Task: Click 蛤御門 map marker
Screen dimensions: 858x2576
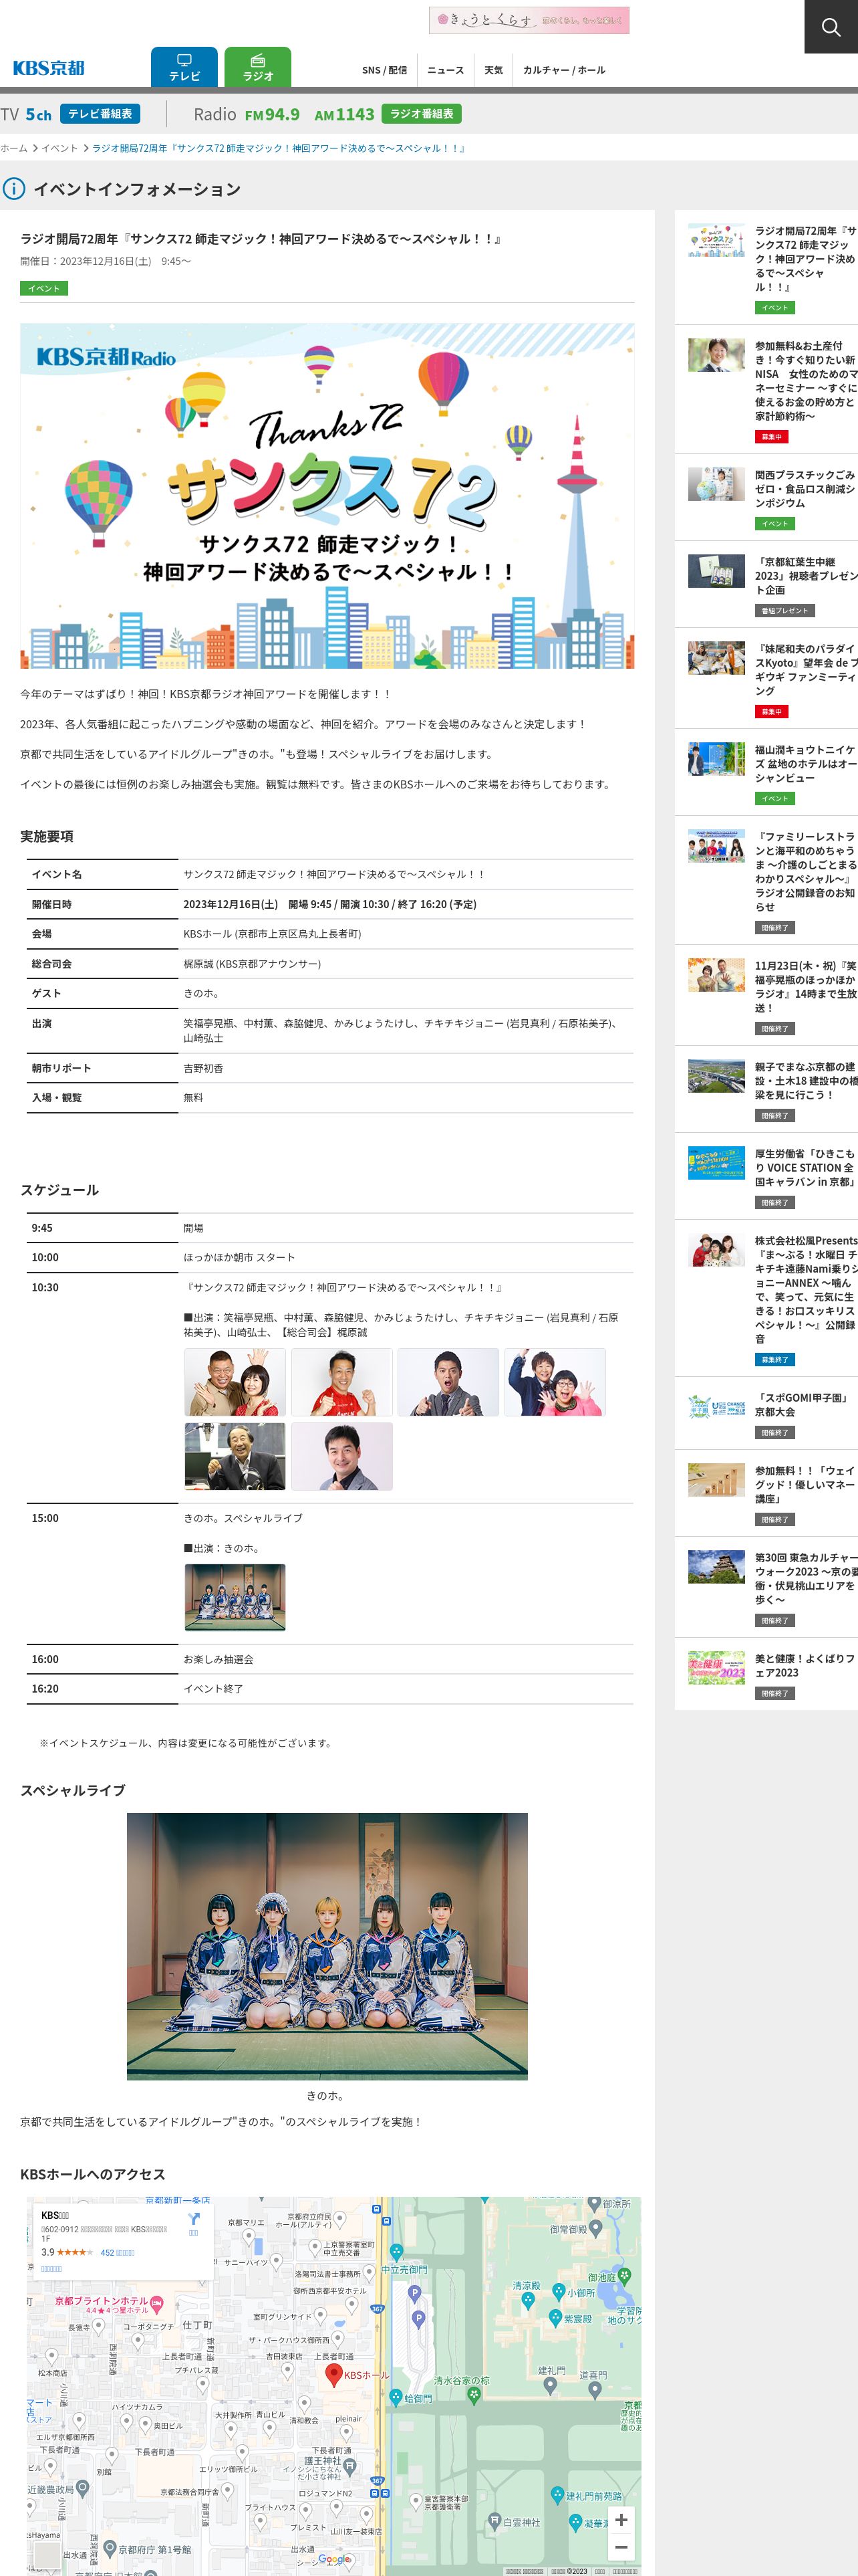Action: [x=396, y=2397]
